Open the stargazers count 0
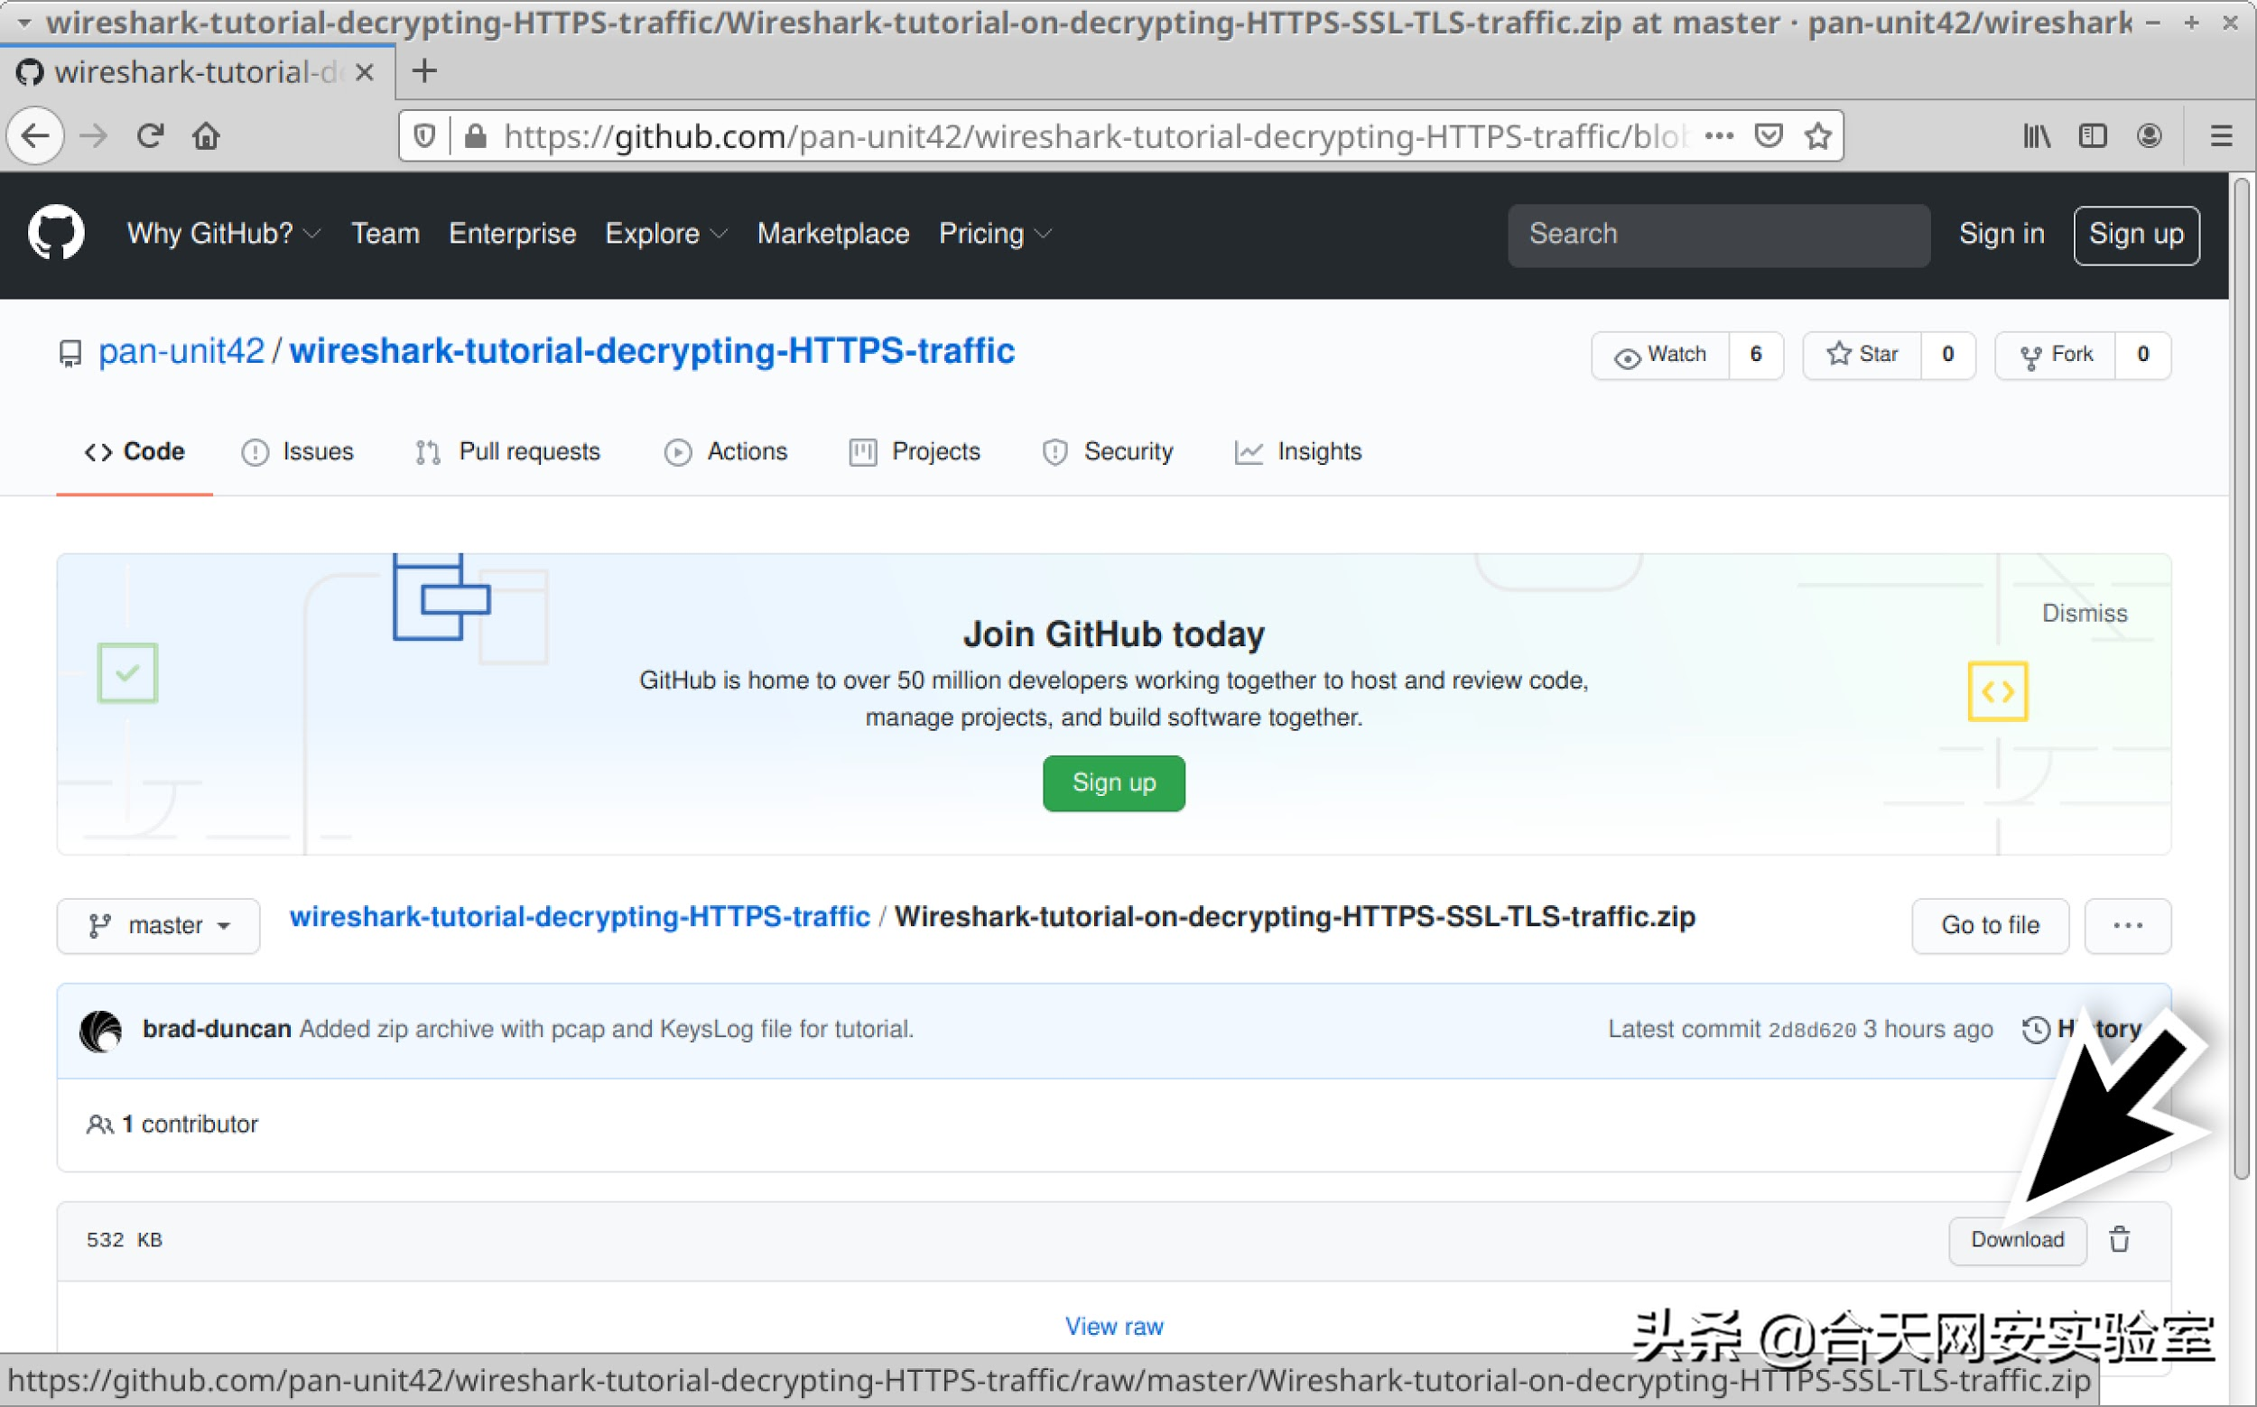 (x=1948, y=355)
